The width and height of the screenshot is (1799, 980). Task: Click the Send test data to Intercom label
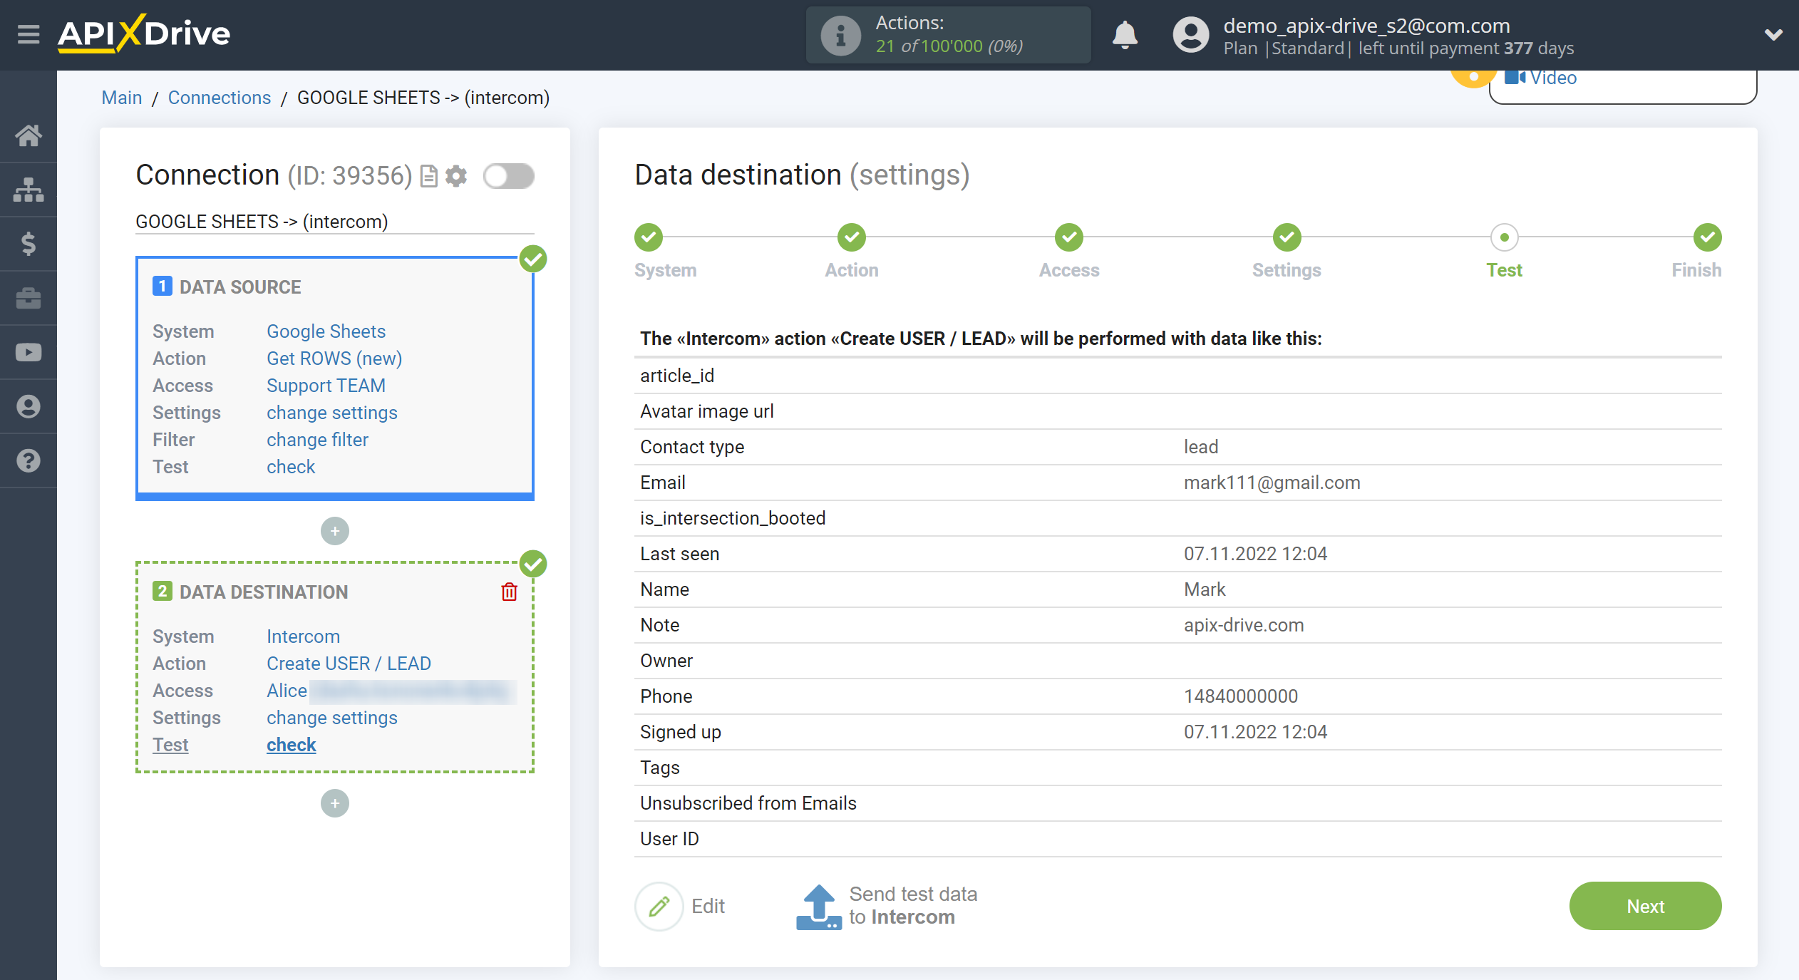(x=912, y=905)
